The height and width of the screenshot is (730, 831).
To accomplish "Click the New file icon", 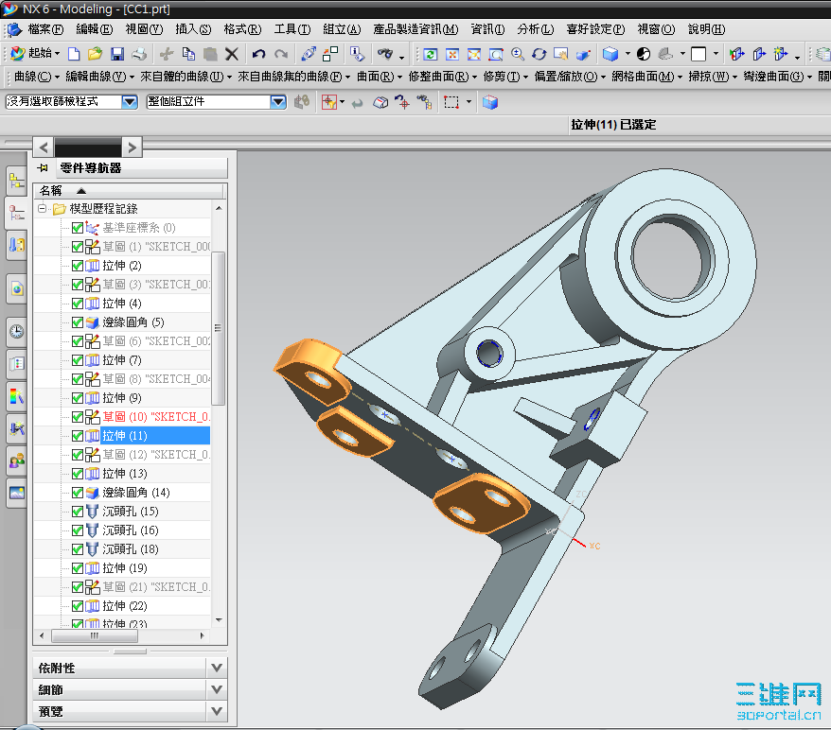I will 74,54.
